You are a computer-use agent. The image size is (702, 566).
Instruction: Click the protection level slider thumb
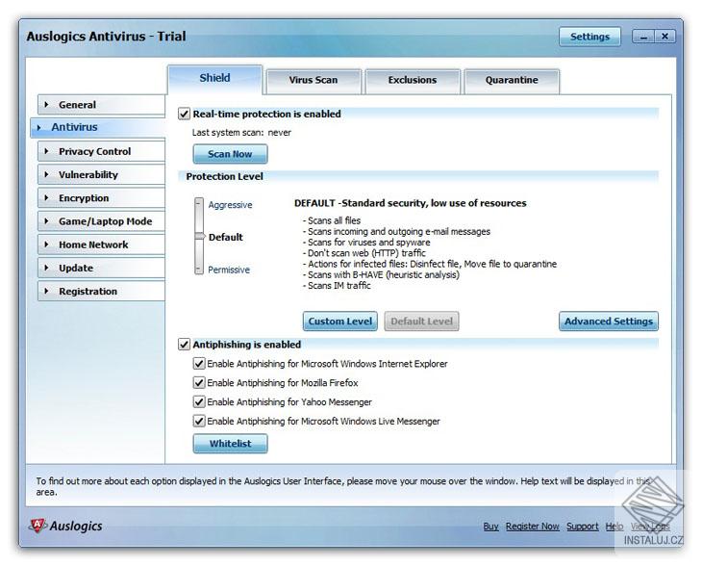199,236
